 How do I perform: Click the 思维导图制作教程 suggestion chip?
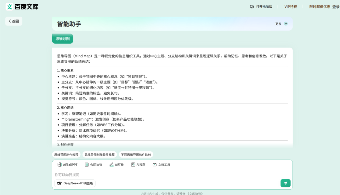coord(67,154)
